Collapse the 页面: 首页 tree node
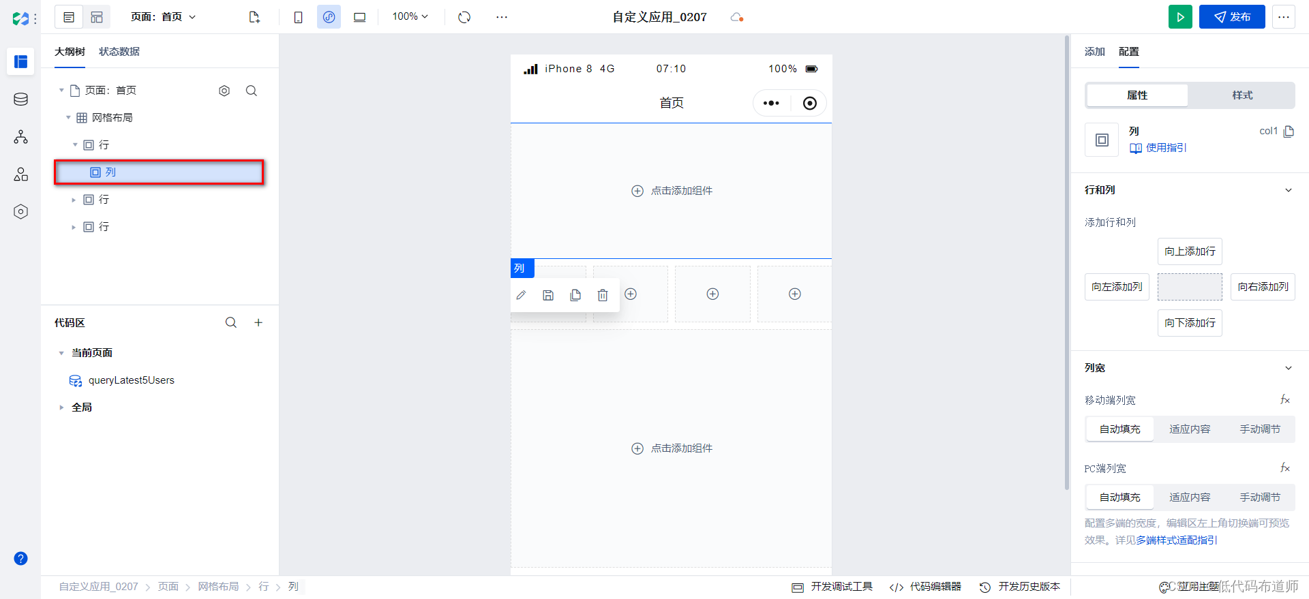 pyautogui.click(x=61, y=91)
